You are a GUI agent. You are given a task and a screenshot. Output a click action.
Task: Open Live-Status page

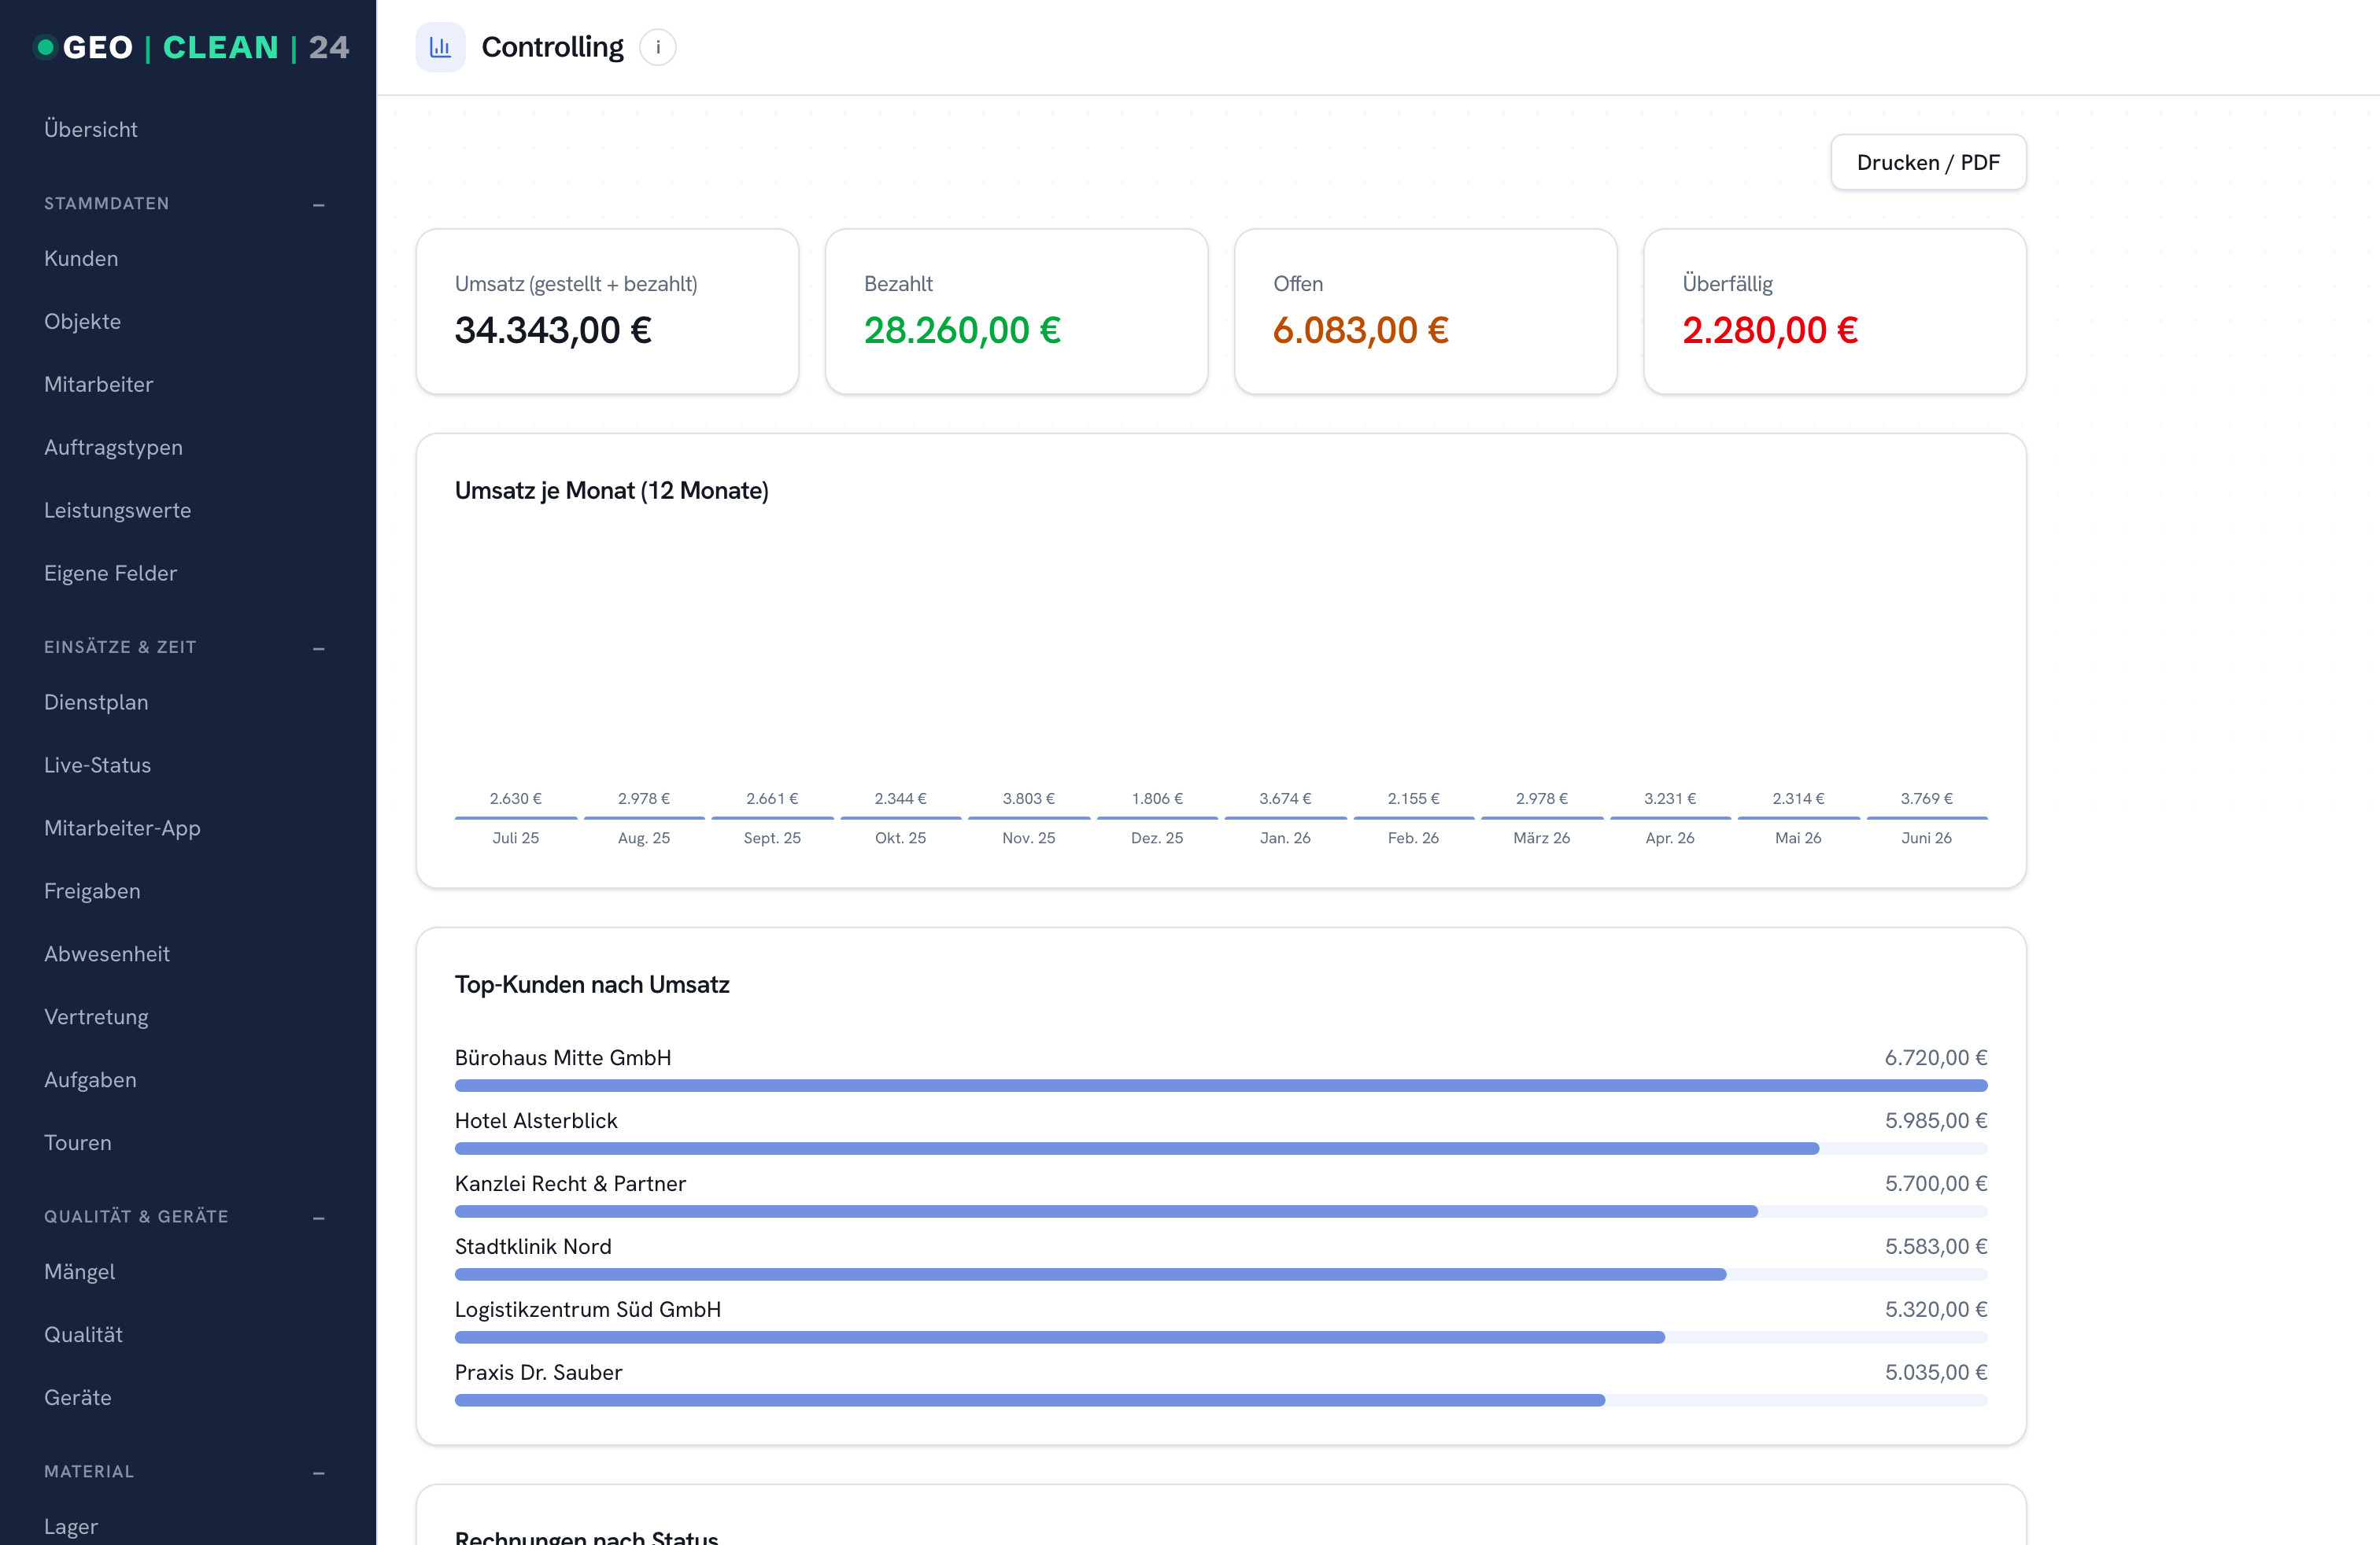pos(97,765)
